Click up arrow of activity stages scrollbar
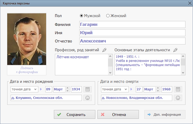 pyautogui.click(x=183, y=56)
